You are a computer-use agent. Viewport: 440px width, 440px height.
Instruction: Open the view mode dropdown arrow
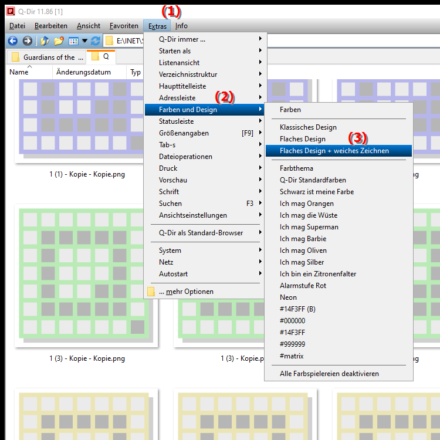tap(84, 41)
